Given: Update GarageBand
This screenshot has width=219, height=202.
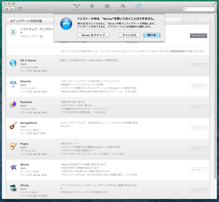Looking at the screenshot, I should click(198, 128).
